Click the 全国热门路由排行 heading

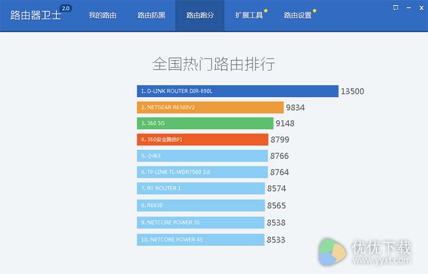[x=213, y=64]
